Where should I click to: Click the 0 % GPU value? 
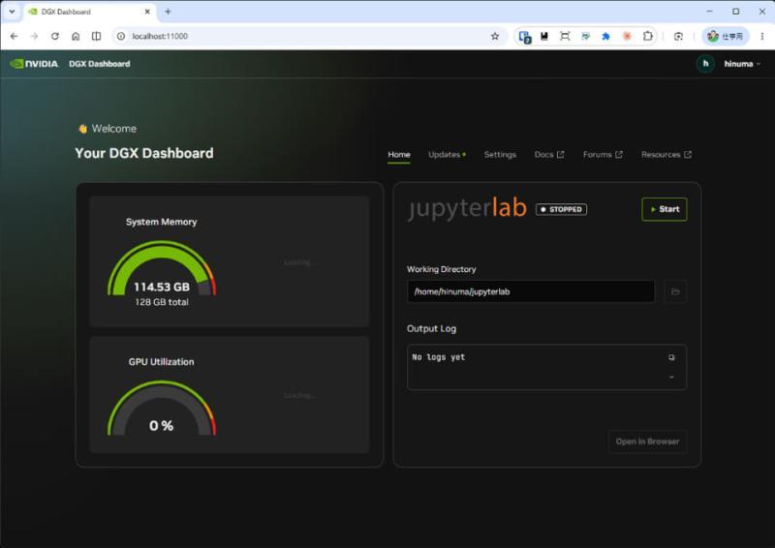161,425
